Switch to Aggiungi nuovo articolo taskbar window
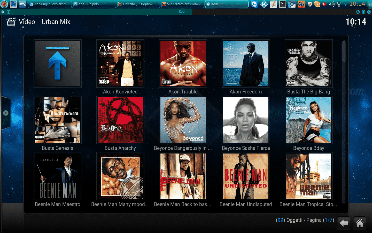The image size is (372, 233). point(50,4)
